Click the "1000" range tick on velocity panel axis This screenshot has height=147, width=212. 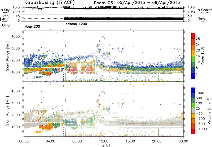pyautogui.click(x=16, y=127)
